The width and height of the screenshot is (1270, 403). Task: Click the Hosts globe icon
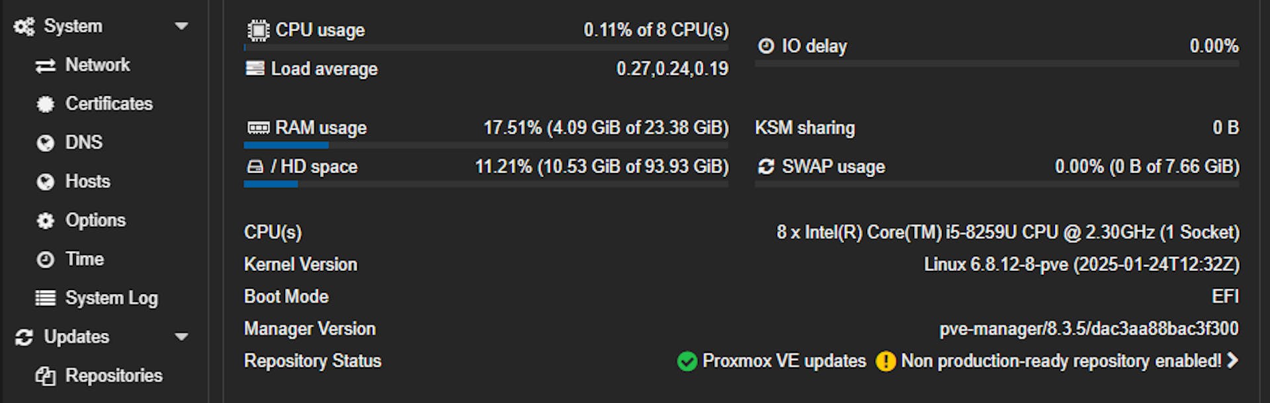click(x=45, y=182)
